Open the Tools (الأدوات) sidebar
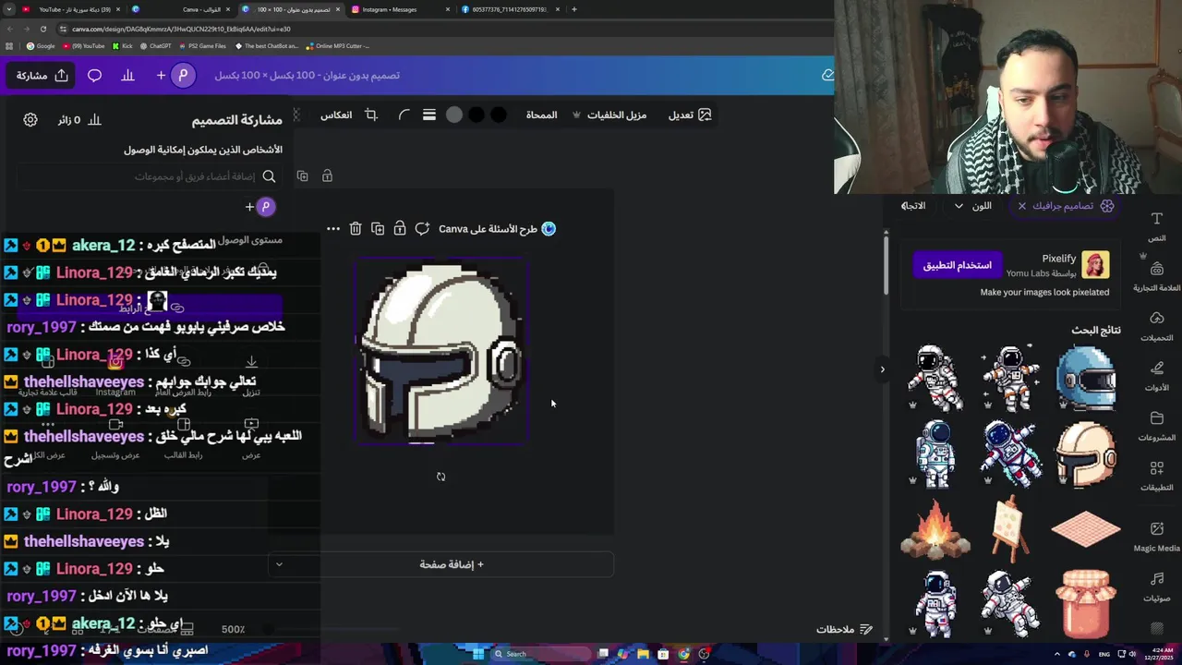1182x665 pixels. (x=1156, y=376)
